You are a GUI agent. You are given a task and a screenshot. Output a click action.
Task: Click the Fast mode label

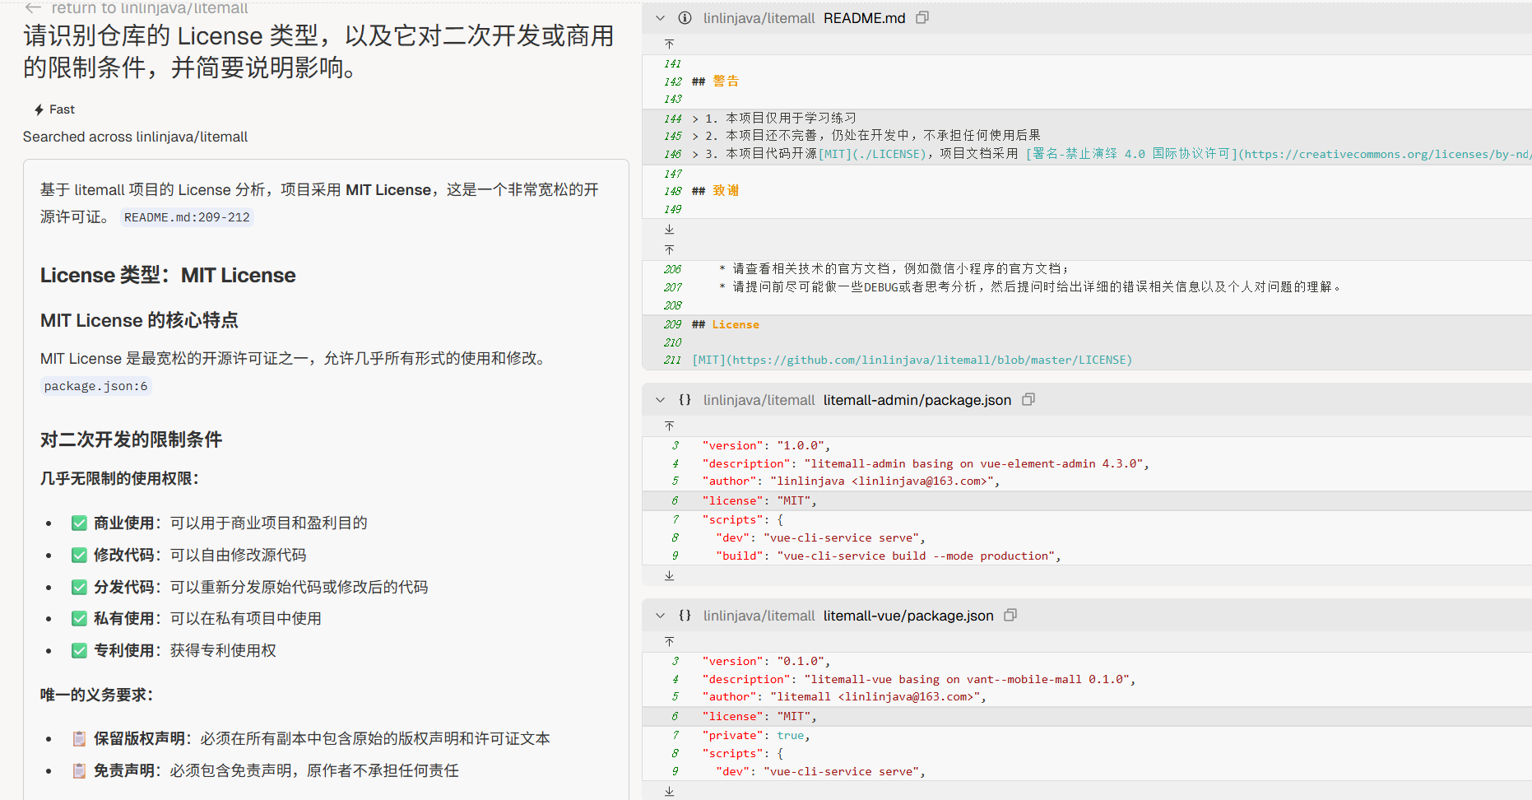pos(54,109)
